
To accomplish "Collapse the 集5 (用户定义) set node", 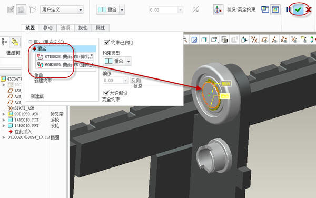I will [x=31, y=42].
